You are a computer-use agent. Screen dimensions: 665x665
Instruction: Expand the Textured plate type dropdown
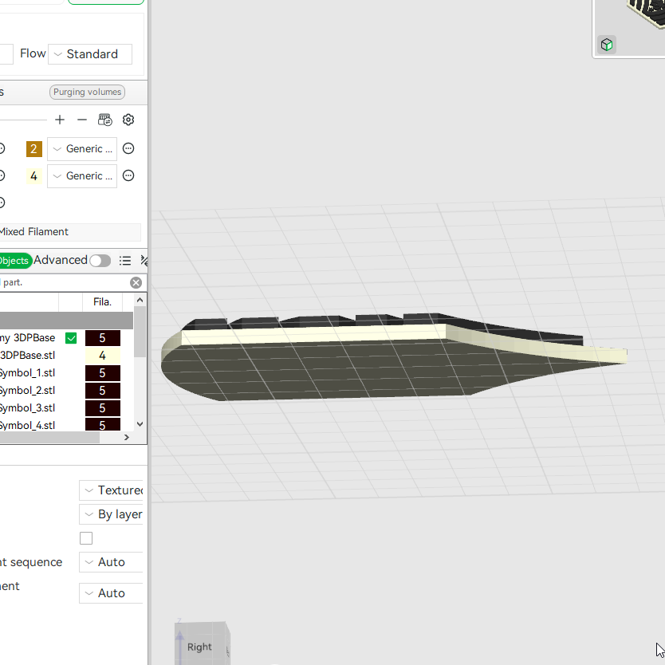click(x=111, y=490)
